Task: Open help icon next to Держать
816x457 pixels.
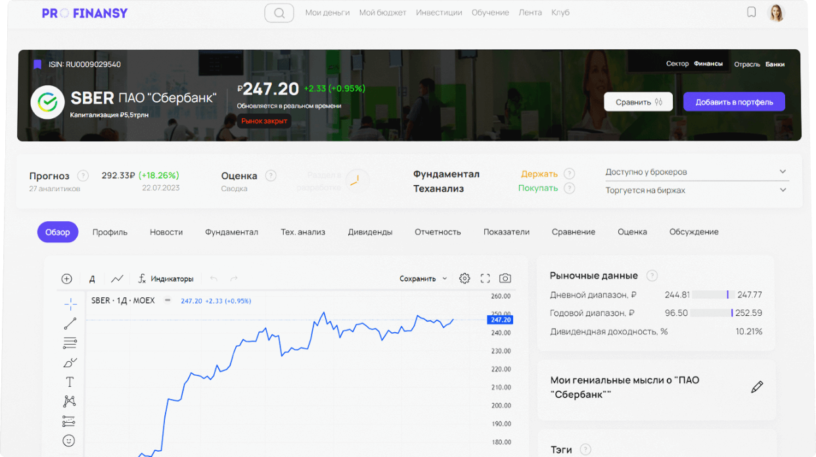Action: (569, 174)
